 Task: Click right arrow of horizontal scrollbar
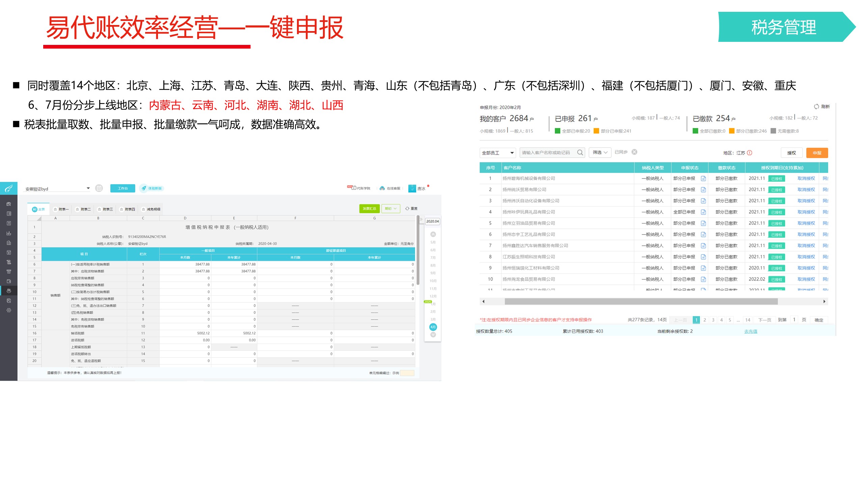pyautogui.click(x=825, y=301)
